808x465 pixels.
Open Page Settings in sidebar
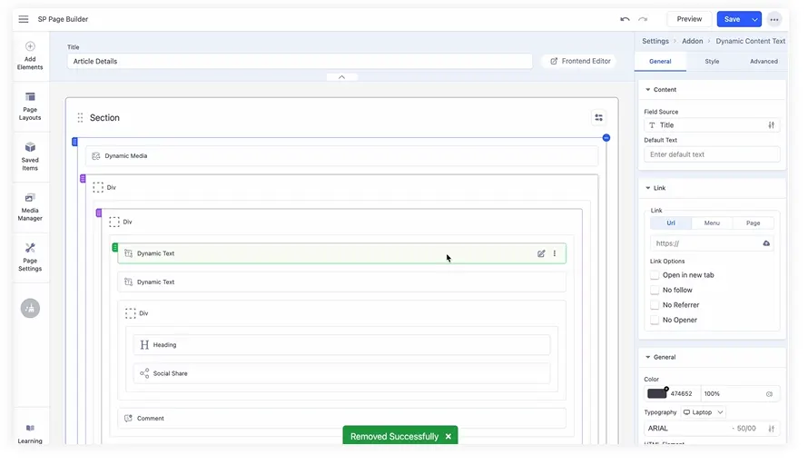[x=30, y=256]
